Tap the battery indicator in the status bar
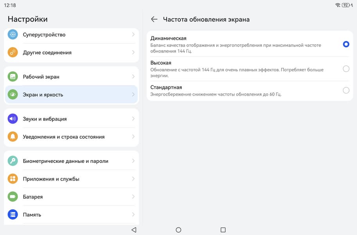This screenshot has width=357, height=235. 346,5
